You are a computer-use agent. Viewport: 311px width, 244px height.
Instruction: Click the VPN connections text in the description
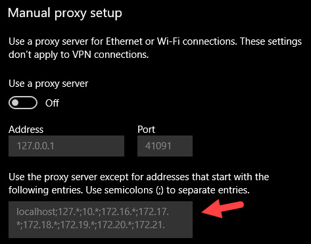click(110, 55)
